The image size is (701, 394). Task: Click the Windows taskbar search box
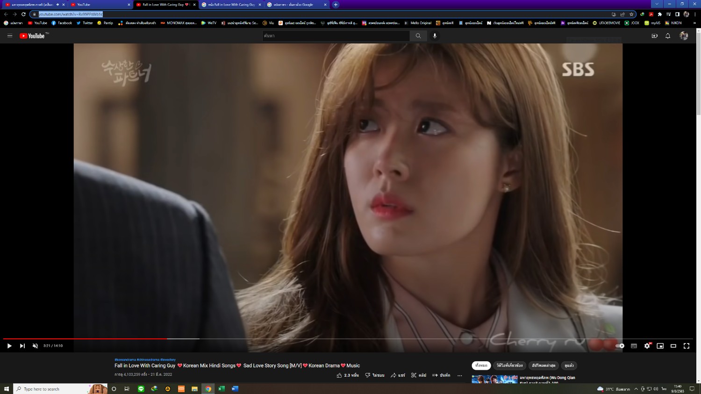61,389
